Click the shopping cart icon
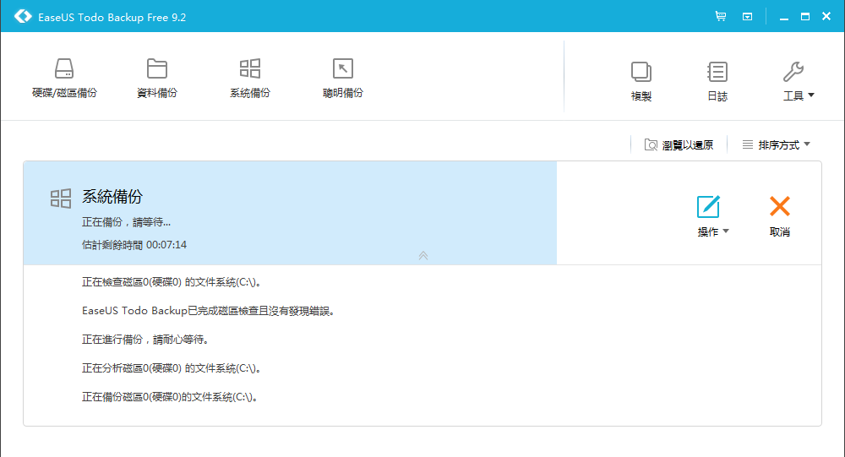Viewport: 845px width, 457px height. (721, 16)
